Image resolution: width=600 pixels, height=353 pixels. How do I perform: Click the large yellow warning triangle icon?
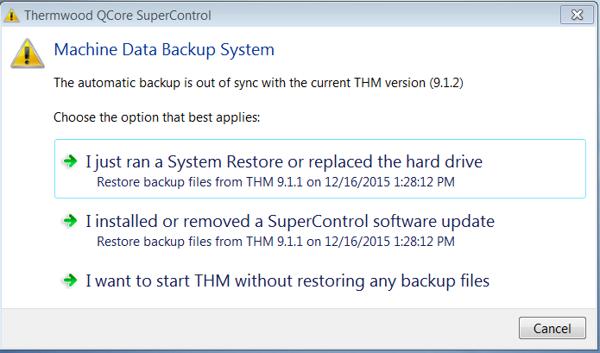click(27, 53)
